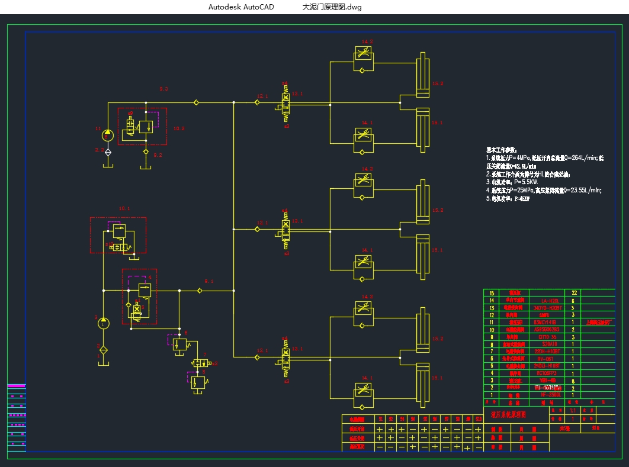Select the 液压系统原理图 title block text
The height and width of the screenshot is (467, 629).
tap(509, 414)
